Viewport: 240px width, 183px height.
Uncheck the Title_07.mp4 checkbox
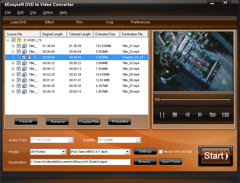(19, 86)
